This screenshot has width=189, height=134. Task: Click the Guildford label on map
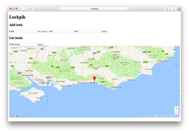[71, 48]
